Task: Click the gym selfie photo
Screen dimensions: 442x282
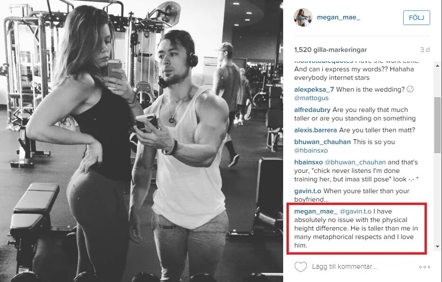Action: [141, 141]
